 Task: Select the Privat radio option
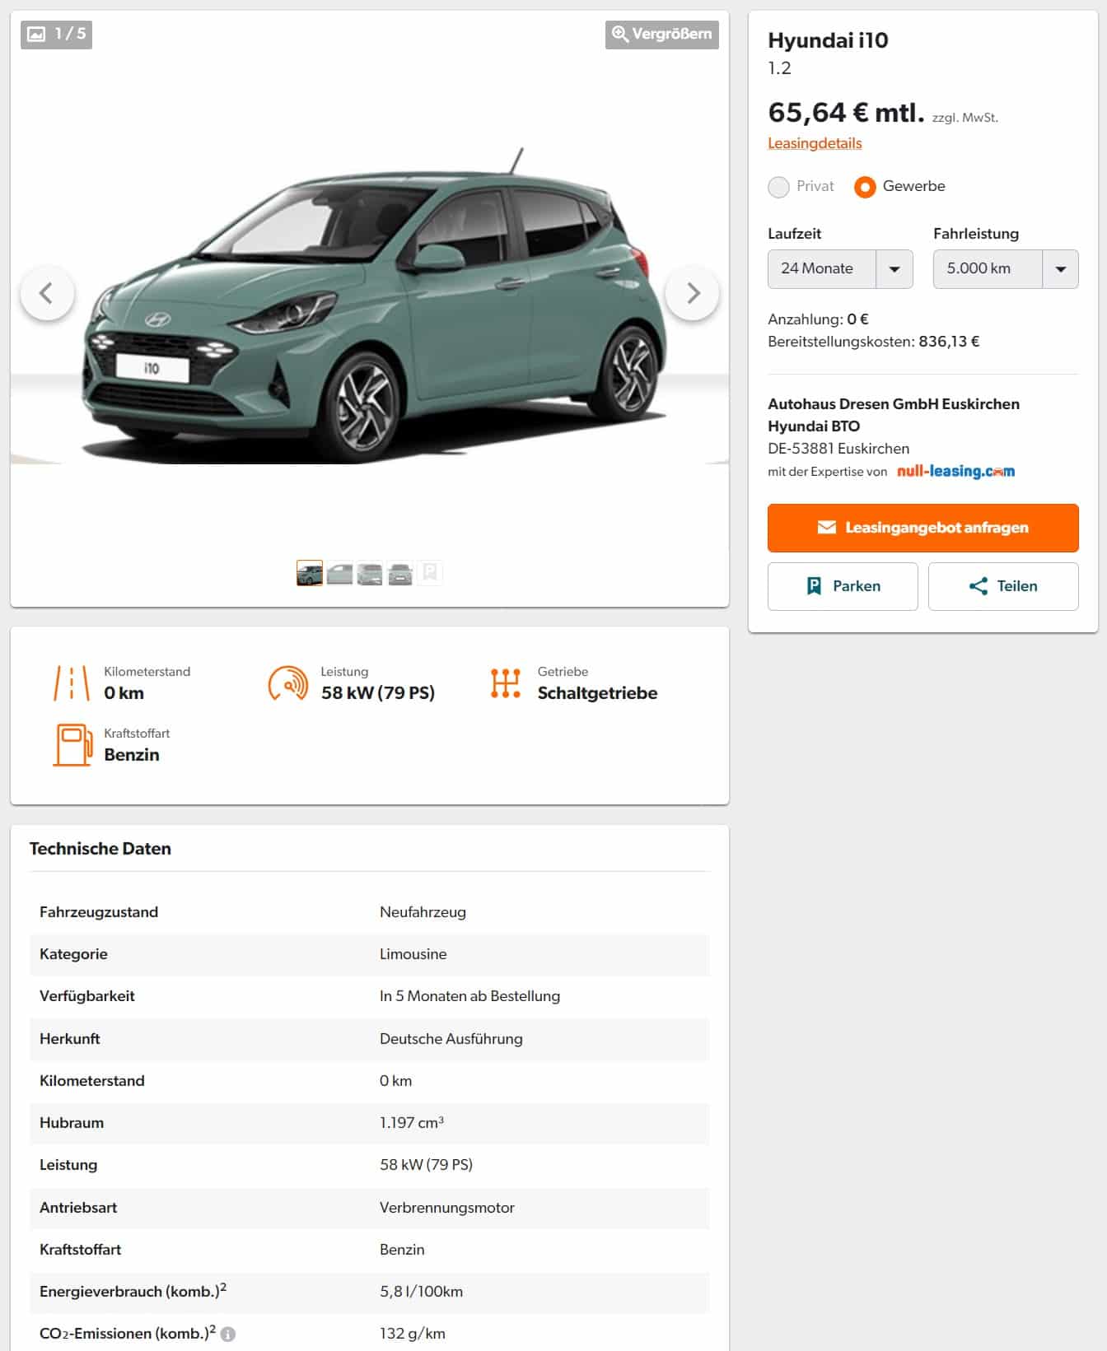[x=778, y=187]
